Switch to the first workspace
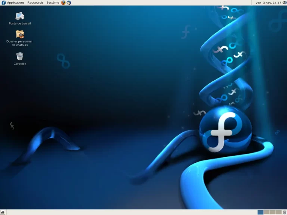The width and height of the screenshot is (287, 215). [260, 212]
